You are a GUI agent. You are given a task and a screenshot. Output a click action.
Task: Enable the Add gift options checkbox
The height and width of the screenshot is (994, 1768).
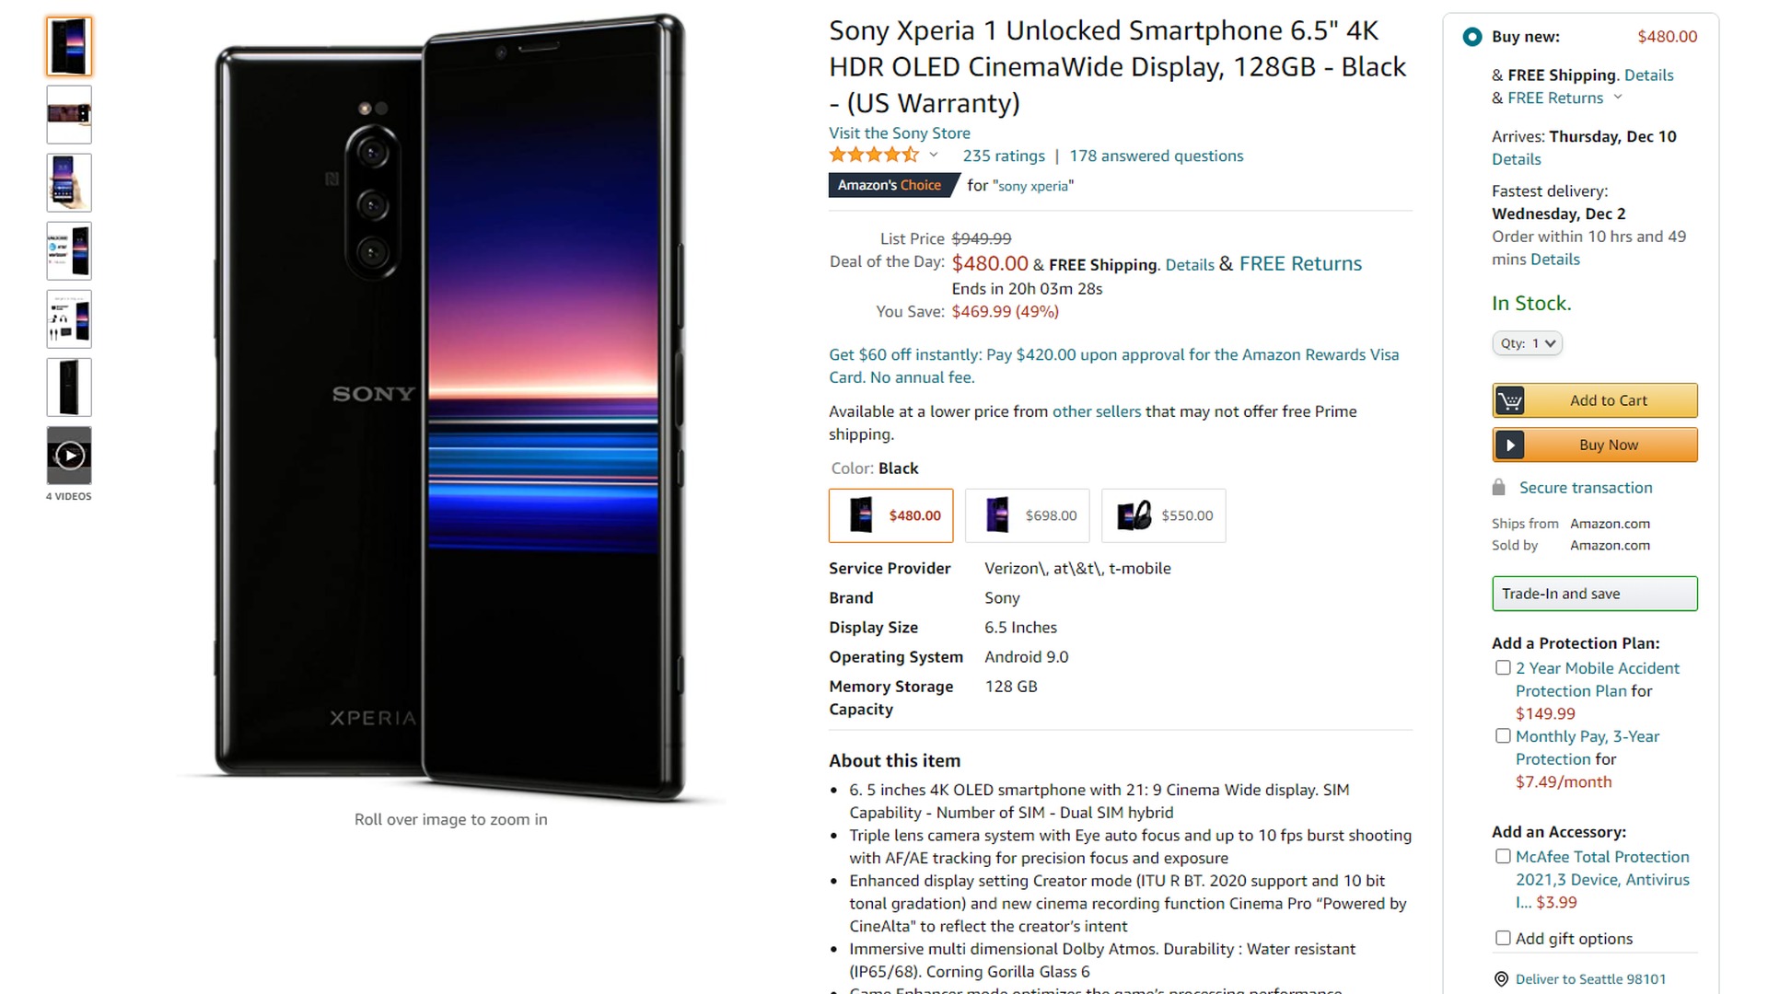click(1503, 938)
